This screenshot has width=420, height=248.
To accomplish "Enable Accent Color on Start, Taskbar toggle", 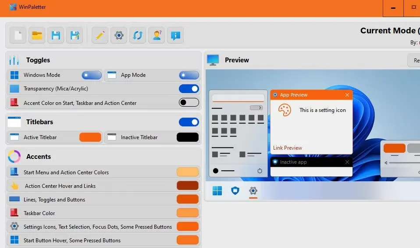I will 189,102.
